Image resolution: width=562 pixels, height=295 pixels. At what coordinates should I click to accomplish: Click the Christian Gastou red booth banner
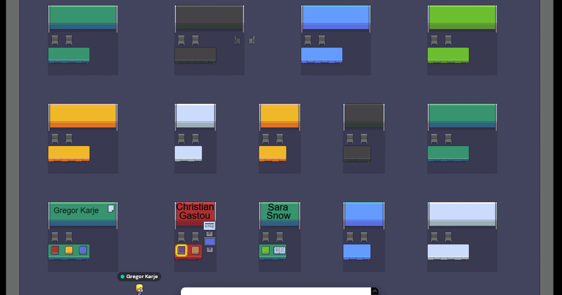[x=195, y=212]
